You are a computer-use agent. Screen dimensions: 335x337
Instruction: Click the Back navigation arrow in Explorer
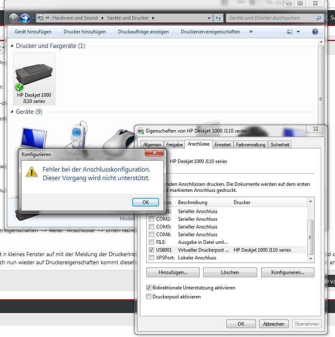13,18
